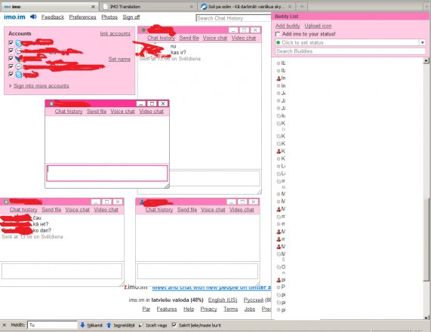Viewport: 431px width, 332px height.
Task: Mute sounds with the speaker icon
Action: (x=33, y=17)
